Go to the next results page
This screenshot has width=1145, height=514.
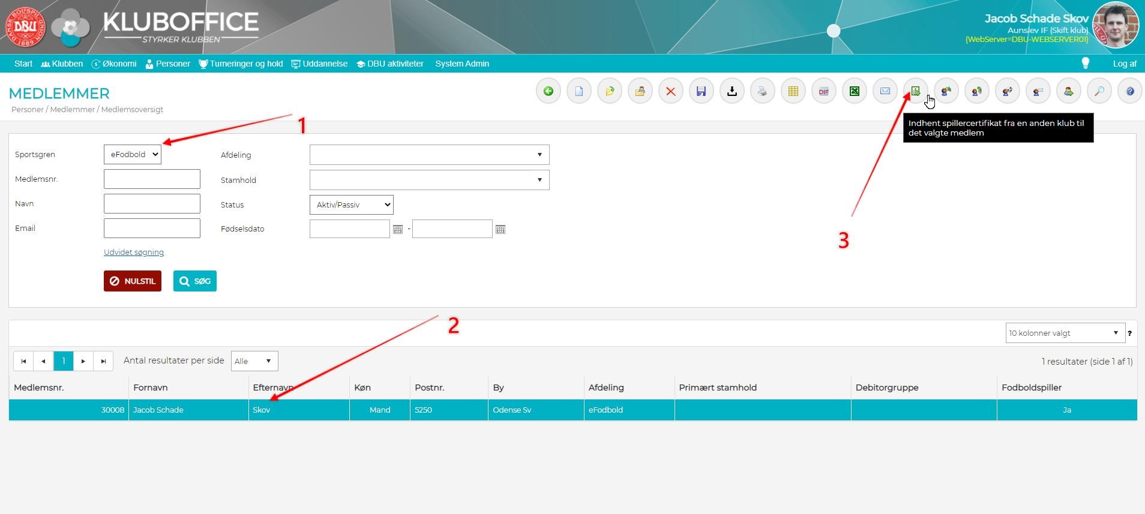point(83,361)
